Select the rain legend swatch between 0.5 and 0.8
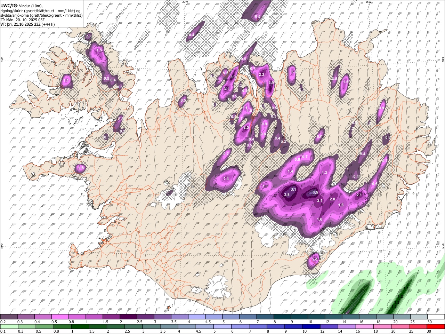Viewport: 445px width, 334px height. [44, 326]
